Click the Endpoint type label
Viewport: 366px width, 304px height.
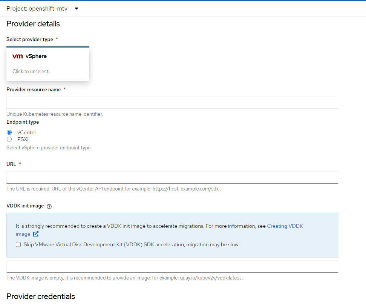pos(23,122)
